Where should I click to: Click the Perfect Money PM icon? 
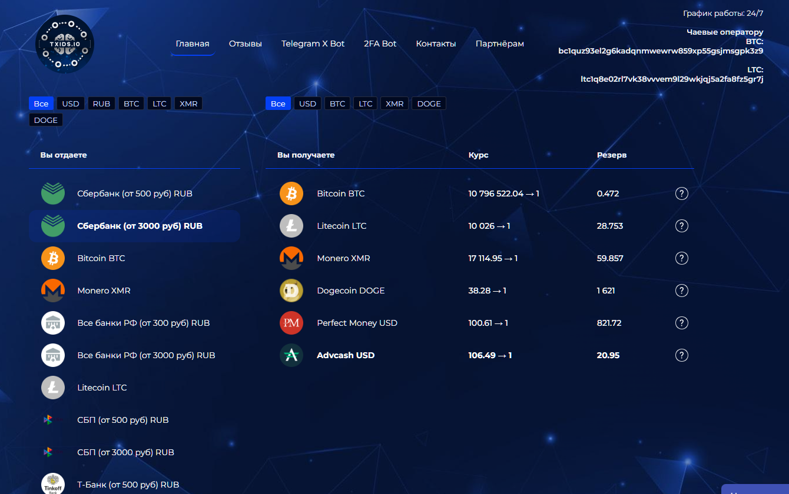[x=291, y=323]
